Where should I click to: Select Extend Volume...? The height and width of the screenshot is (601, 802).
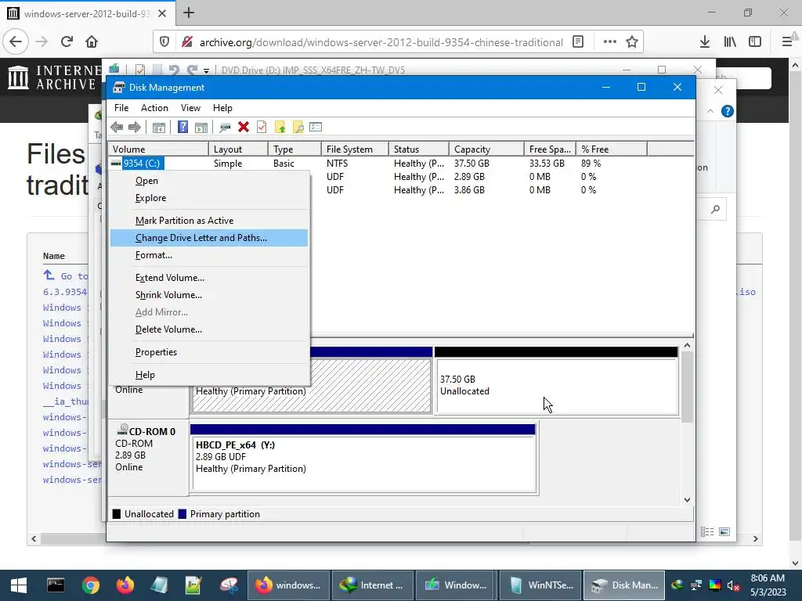[x=209, y=278]
